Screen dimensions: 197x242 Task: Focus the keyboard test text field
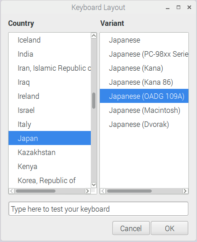[x=98, y=208]
